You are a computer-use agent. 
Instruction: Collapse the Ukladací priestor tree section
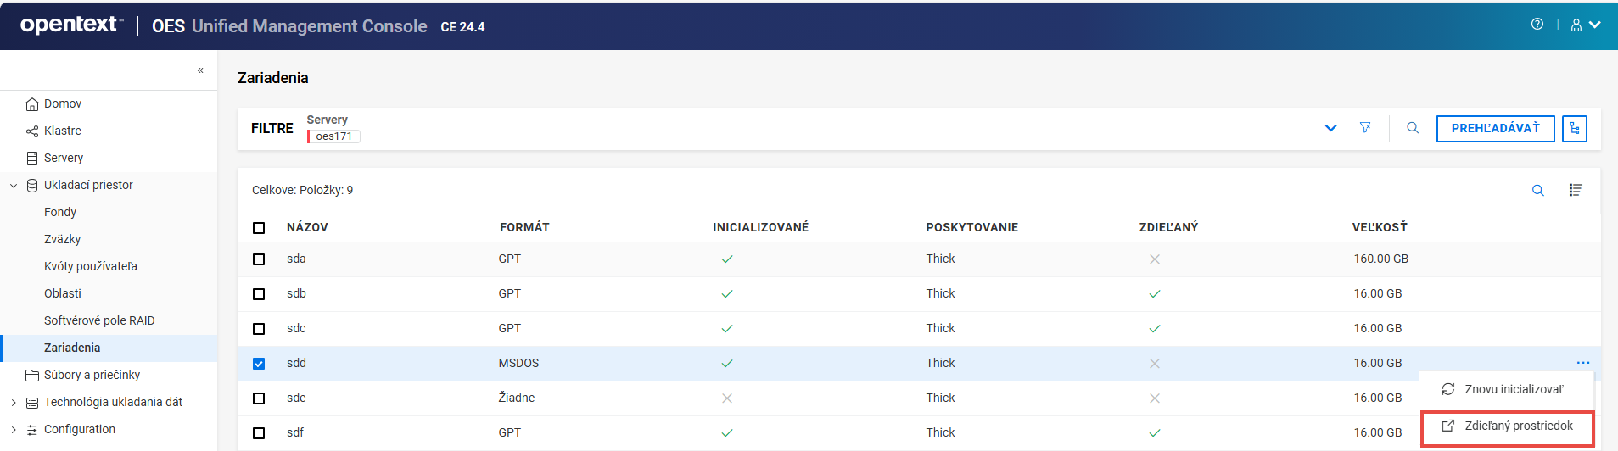(14, 186)
